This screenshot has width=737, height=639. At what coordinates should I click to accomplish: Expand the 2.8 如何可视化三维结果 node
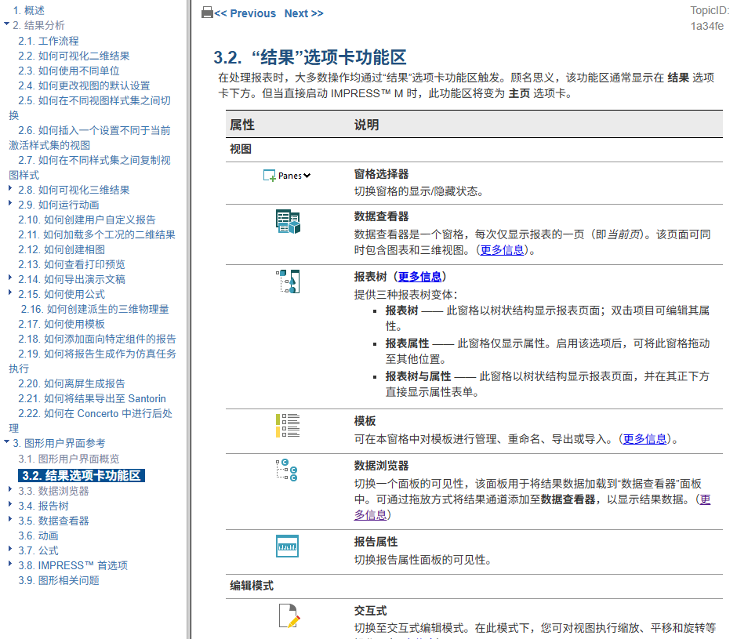point(10,188)
